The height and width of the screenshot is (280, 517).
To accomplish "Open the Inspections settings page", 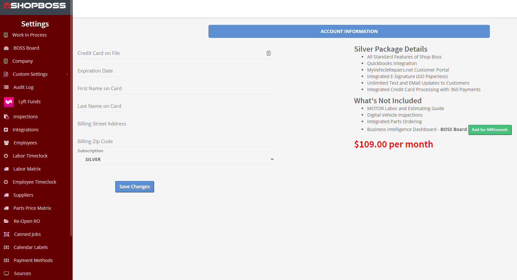I will [26, 117].
